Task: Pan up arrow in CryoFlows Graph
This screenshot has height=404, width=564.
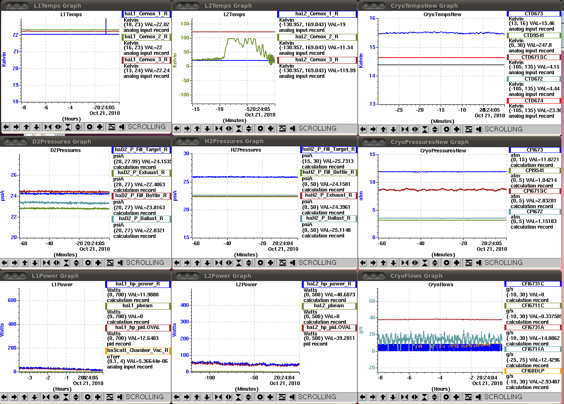Action: 383,397
